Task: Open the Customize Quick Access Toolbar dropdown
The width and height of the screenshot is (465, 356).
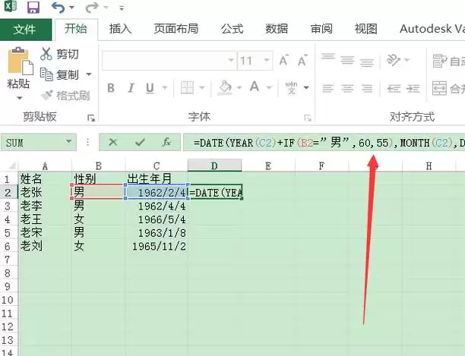Action: pyautogui.click(x=122, y=8)
